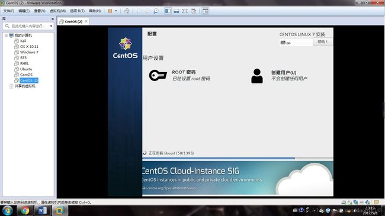
Task: Click the network adapter status bar icon
Action: [x=355, y=202]
